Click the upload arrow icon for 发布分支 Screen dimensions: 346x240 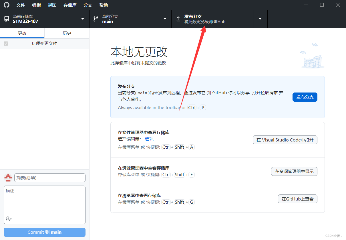[178, 19]
